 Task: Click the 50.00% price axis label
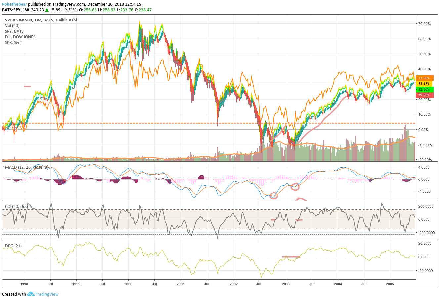pos(424,54)
